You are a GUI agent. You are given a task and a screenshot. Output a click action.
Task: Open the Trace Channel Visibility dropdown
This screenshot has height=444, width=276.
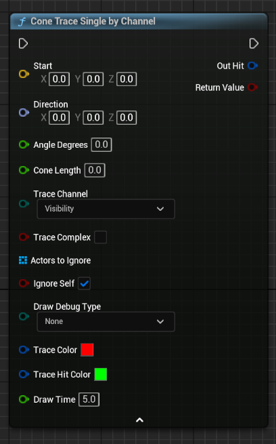pos(106,209)
